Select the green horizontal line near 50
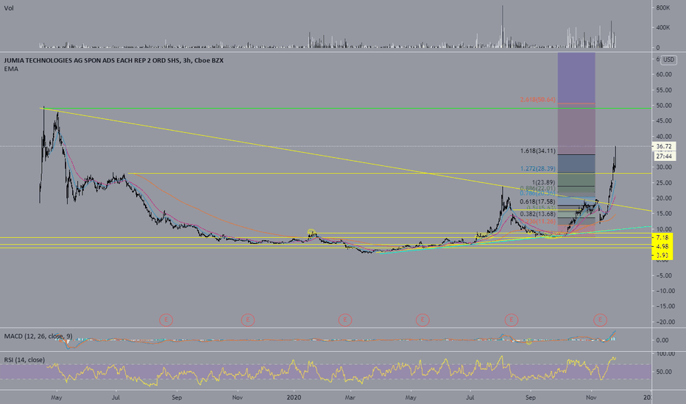This screenshot has height=404, width=686. point(346,108)
